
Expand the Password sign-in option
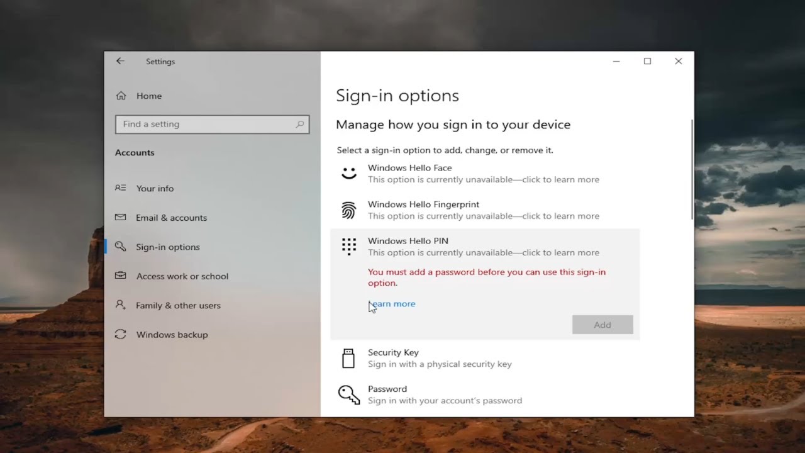tap(485, 394)
